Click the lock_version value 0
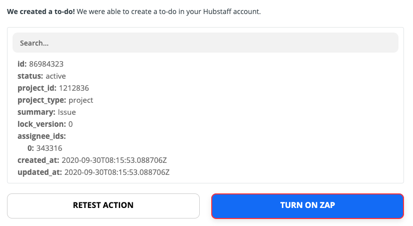The height and width of the screenshot is (226, 413). click(71, 124)
